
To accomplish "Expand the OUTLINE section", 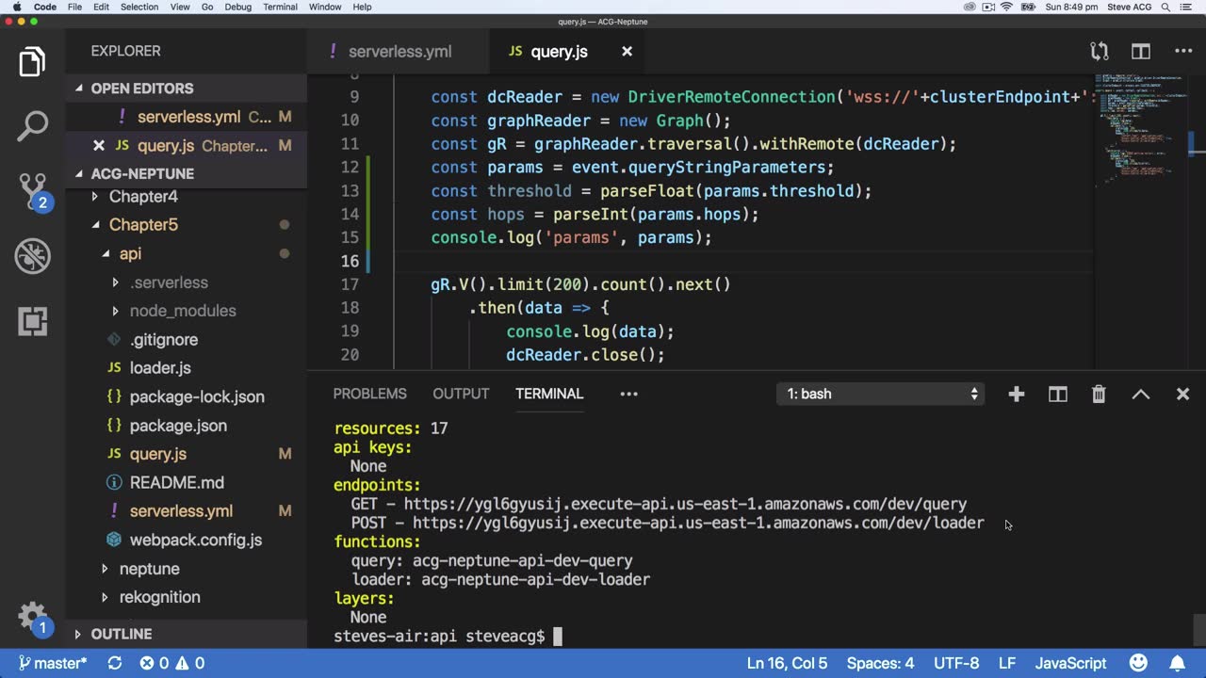I will [x=121, y=634].
